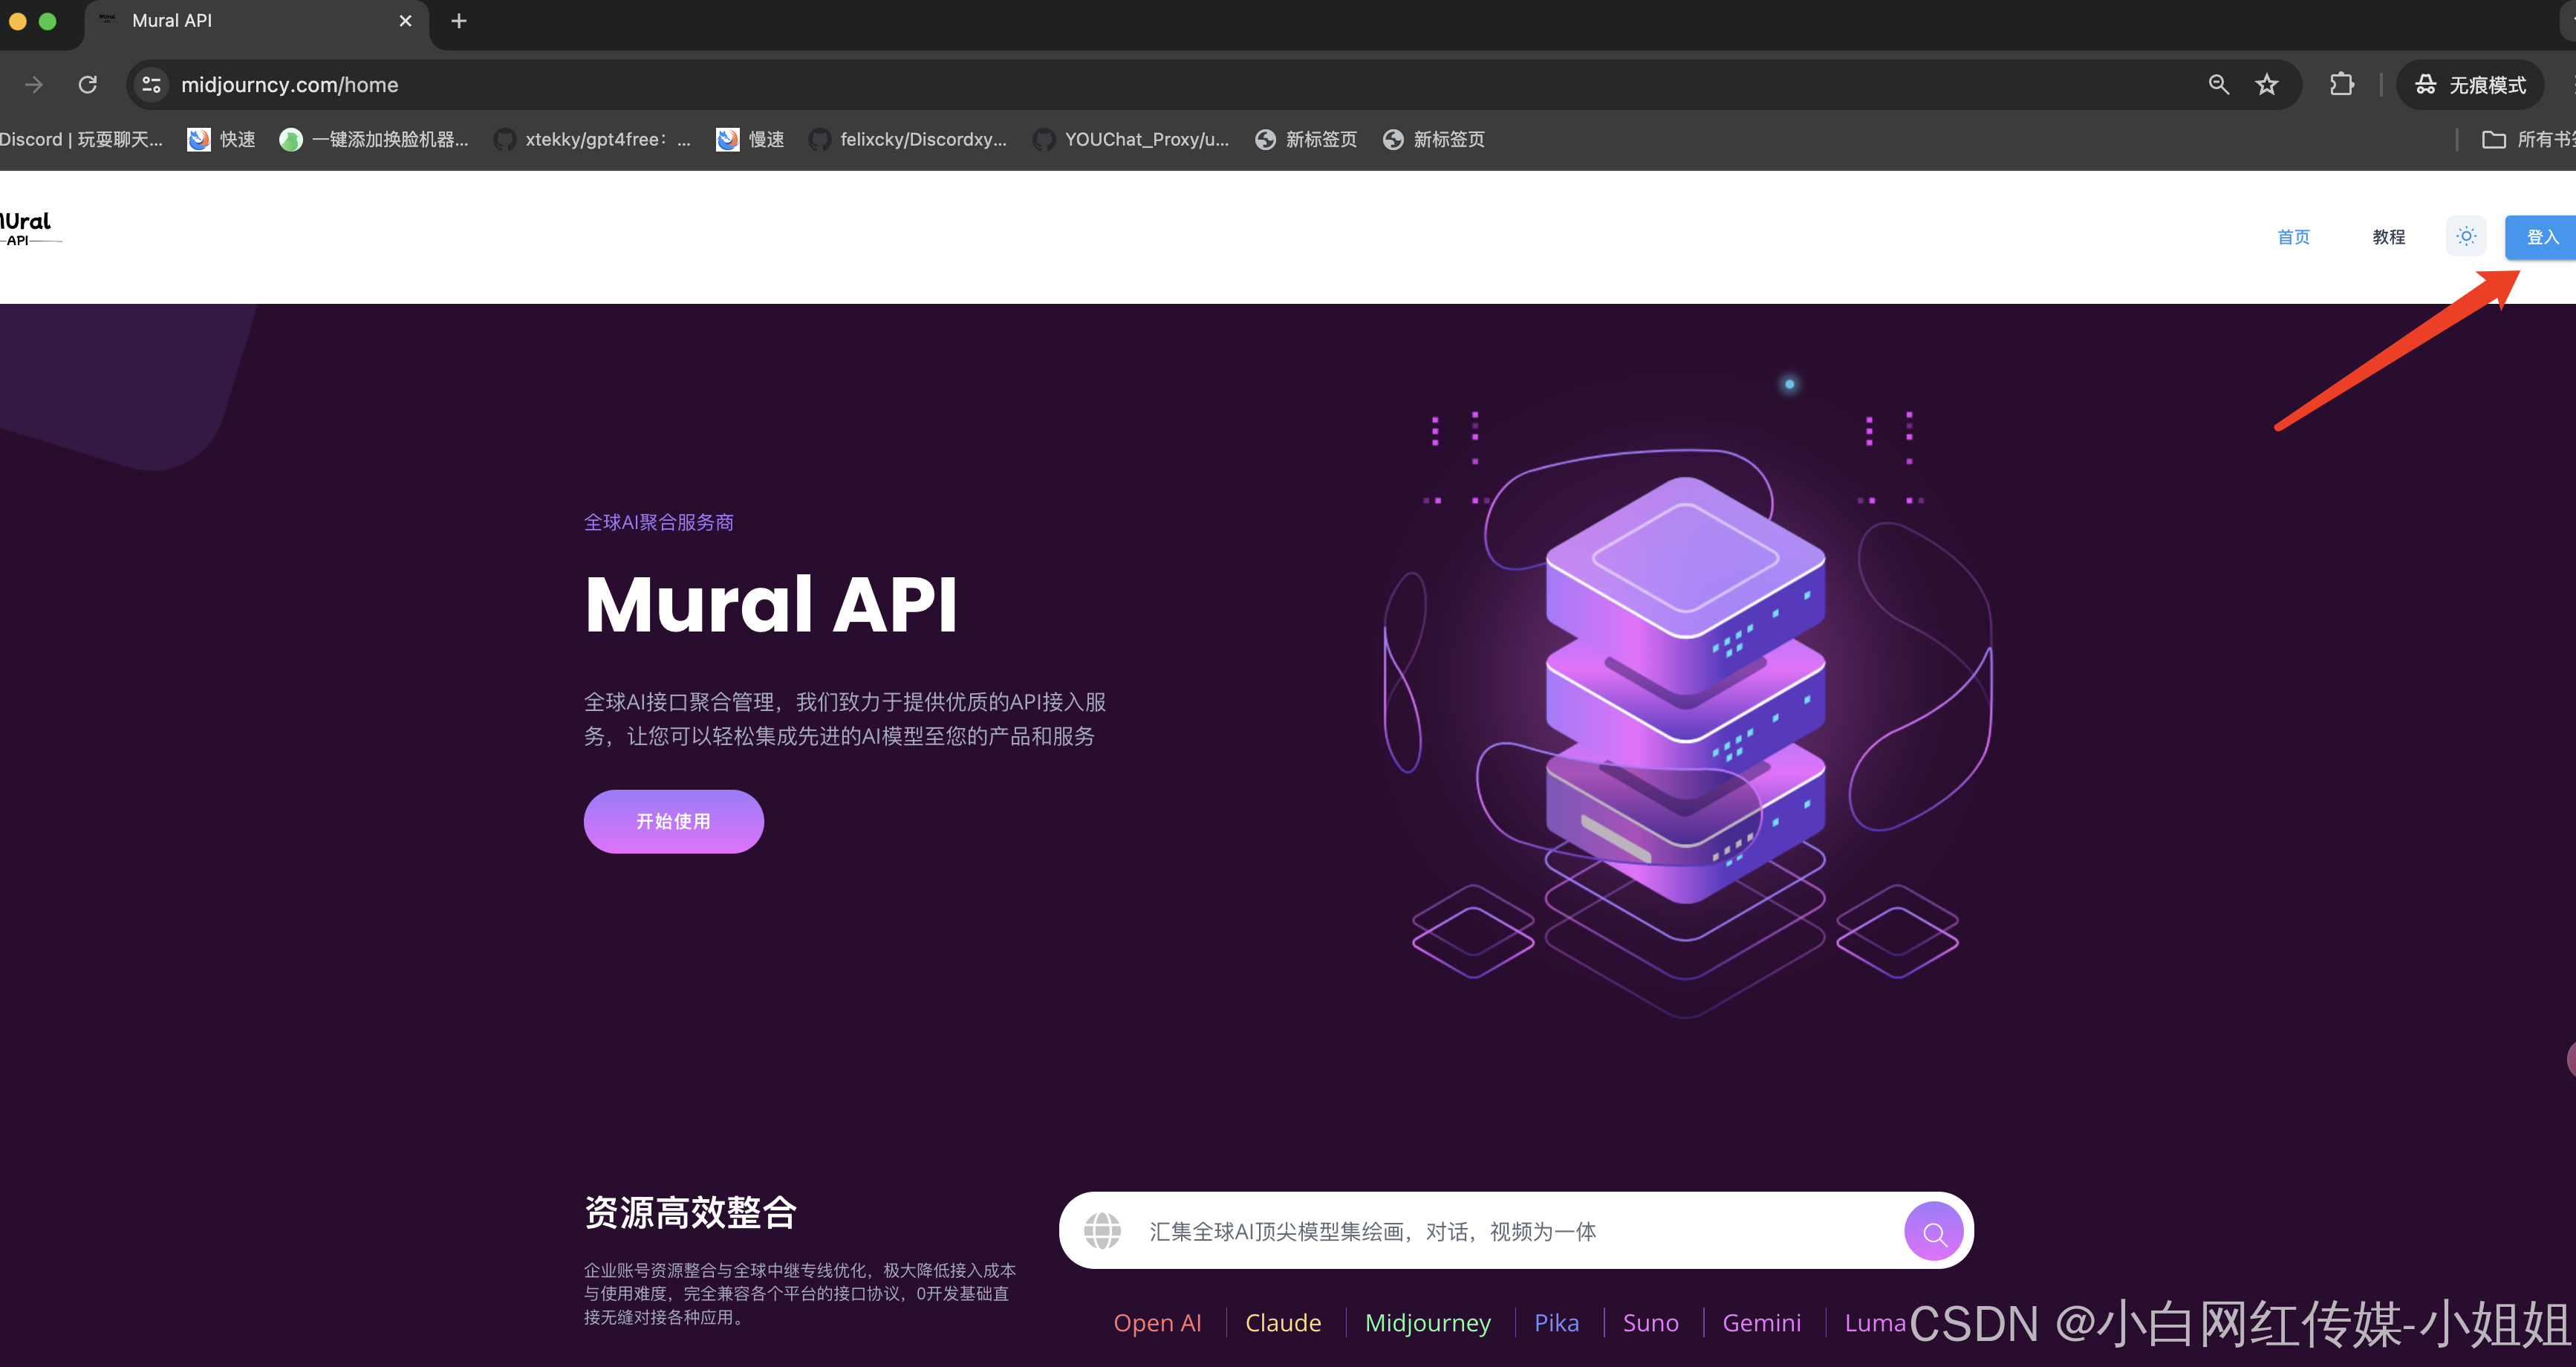Viewport: 2576px width, 1367px height.
Task: Click the purple search button
Action: (1933, 1232)
